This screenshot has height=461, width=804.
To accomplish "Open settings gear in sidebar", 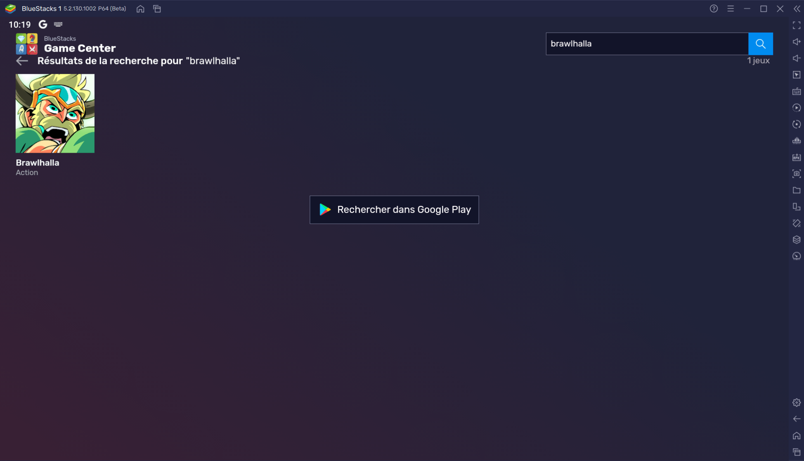I will point(797,402).
